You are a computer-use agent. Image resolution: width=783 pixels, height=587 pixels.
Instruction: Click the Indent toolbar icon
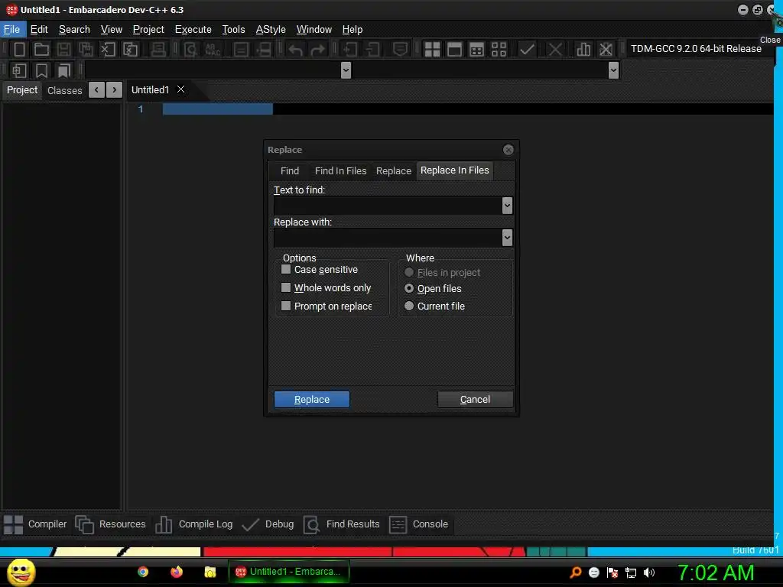[350, 49]
